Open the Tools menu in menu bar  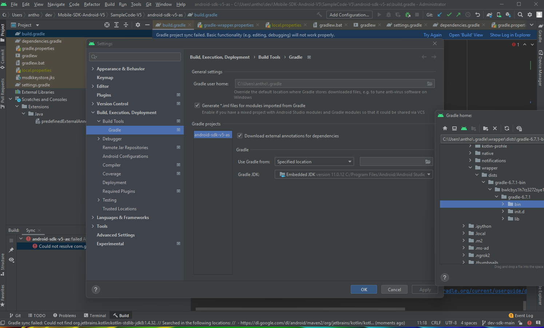136,4
